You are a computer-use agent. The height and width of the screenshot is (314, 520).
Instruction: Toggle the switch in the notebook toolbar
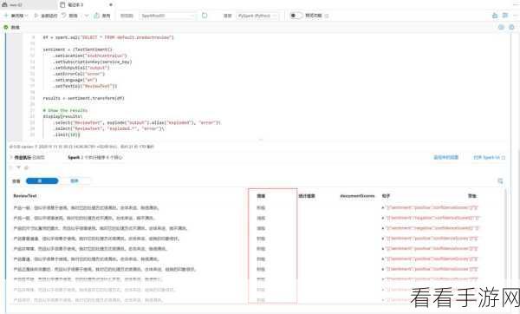296,16
